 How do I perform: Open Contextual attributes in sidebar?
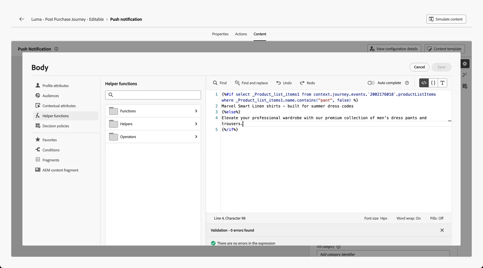coord(66,106)
